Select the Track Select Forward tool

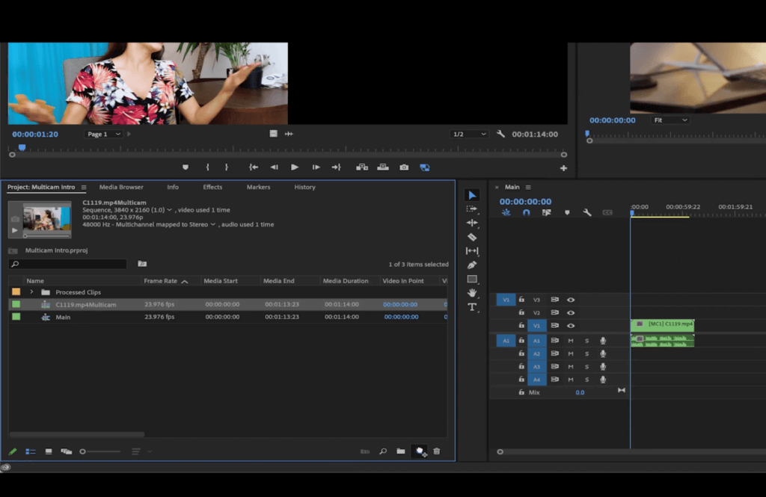click(472, 209)
